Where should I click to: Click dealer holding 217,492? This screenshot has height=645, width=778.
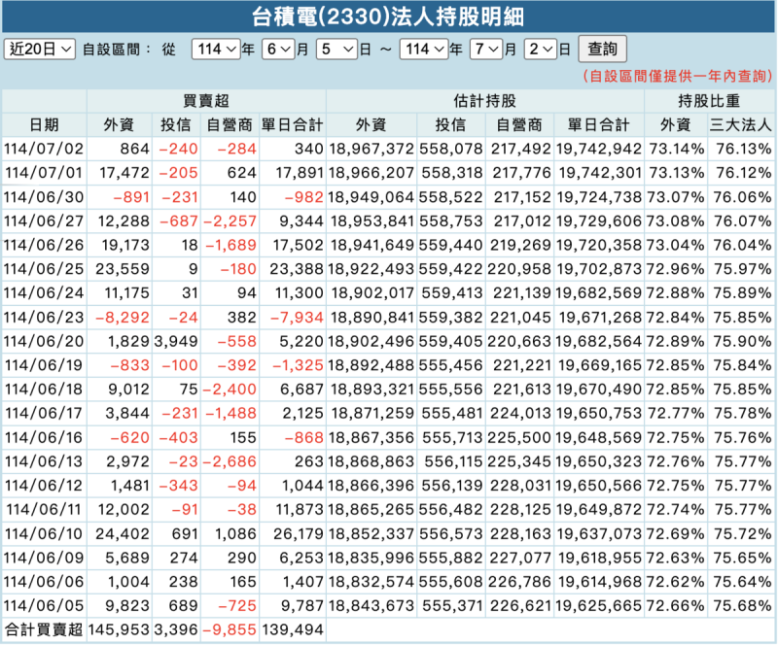pyautogui.click(x=521, y=149)
